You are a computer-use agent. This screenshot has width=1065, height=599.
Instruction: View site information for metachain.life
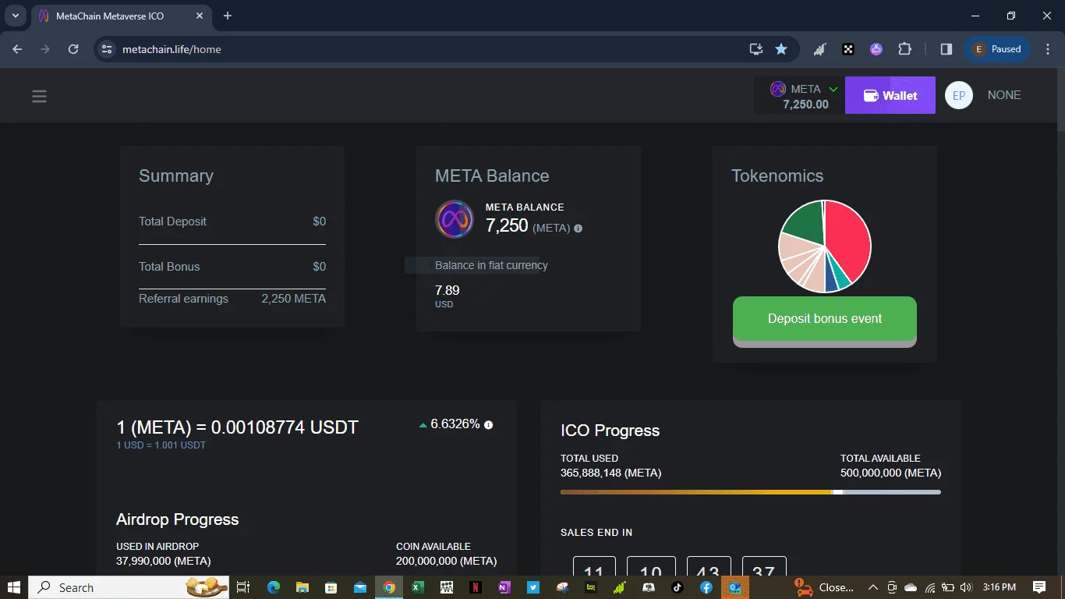(x=108, y=49)
